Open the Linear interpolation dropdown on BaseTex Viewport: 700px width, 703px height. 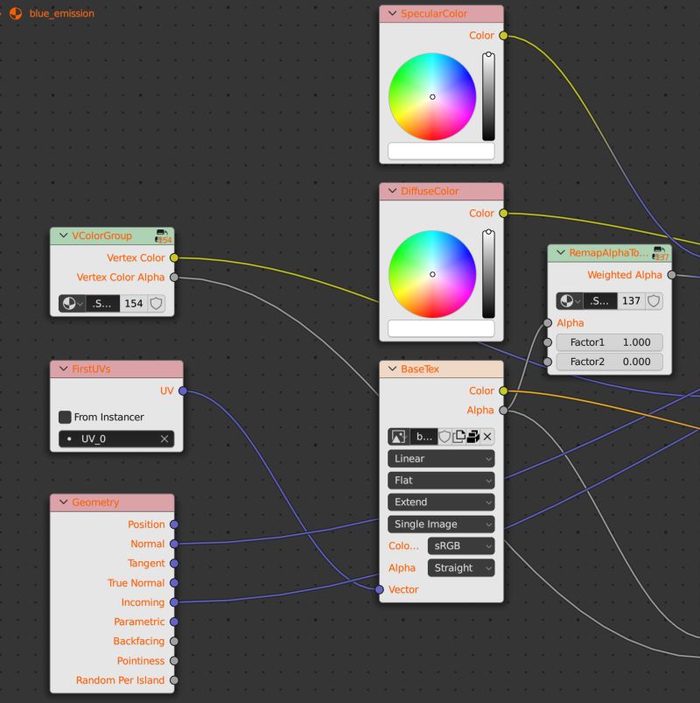(x=441, y=458)
